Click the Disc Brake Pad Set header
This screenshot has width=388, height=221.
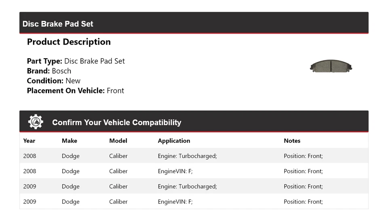(x=58, y=24)
